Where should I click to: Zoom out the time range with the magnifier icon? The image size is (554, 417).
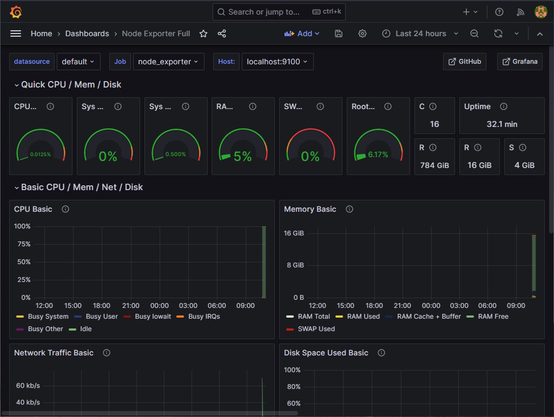(x=474, y=33)
